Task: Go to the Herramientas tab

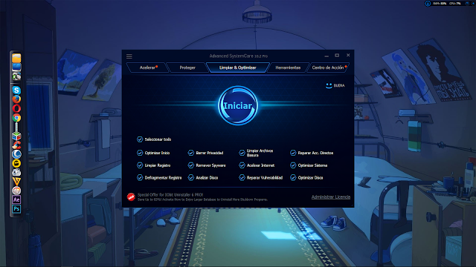Action: 288,67
